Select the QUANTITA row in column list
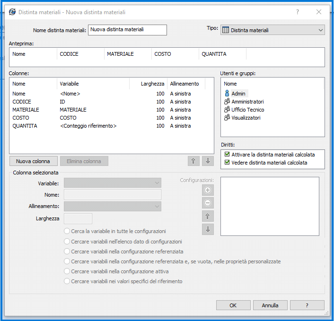Image resolution: width=334 pixels, height=321 pixels. point(25,126)
